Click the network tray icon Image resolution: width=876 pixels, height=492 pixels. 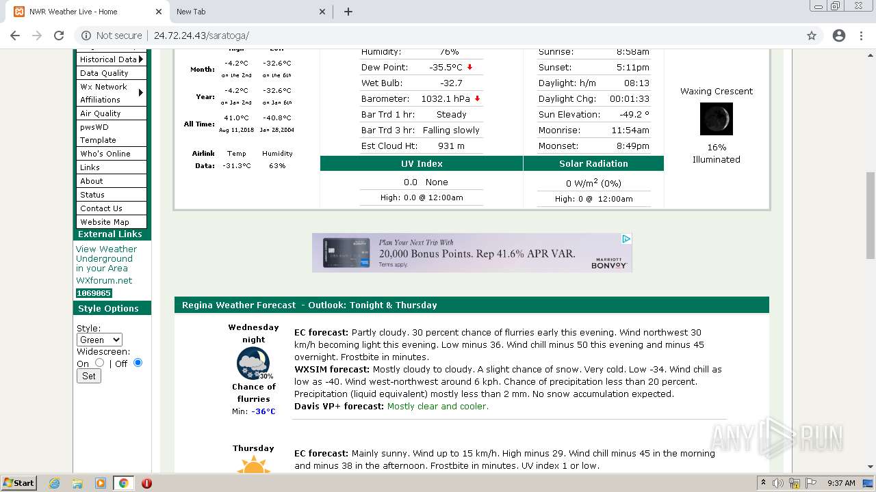pos(795,483)
